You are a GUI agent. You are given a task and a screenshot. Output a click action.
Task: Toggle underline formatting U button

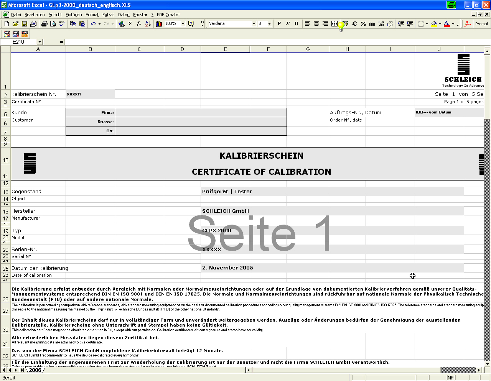[x=297, y=24]
